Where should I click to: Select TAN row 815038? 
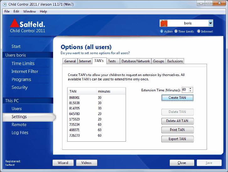tap(96, 103)
